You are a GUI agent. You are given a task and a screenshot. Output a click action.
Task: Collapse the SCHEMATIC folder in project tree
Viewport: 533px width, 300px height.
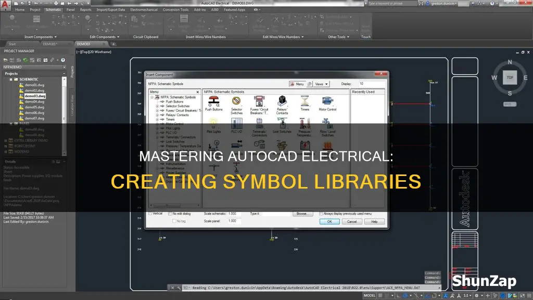11,79
